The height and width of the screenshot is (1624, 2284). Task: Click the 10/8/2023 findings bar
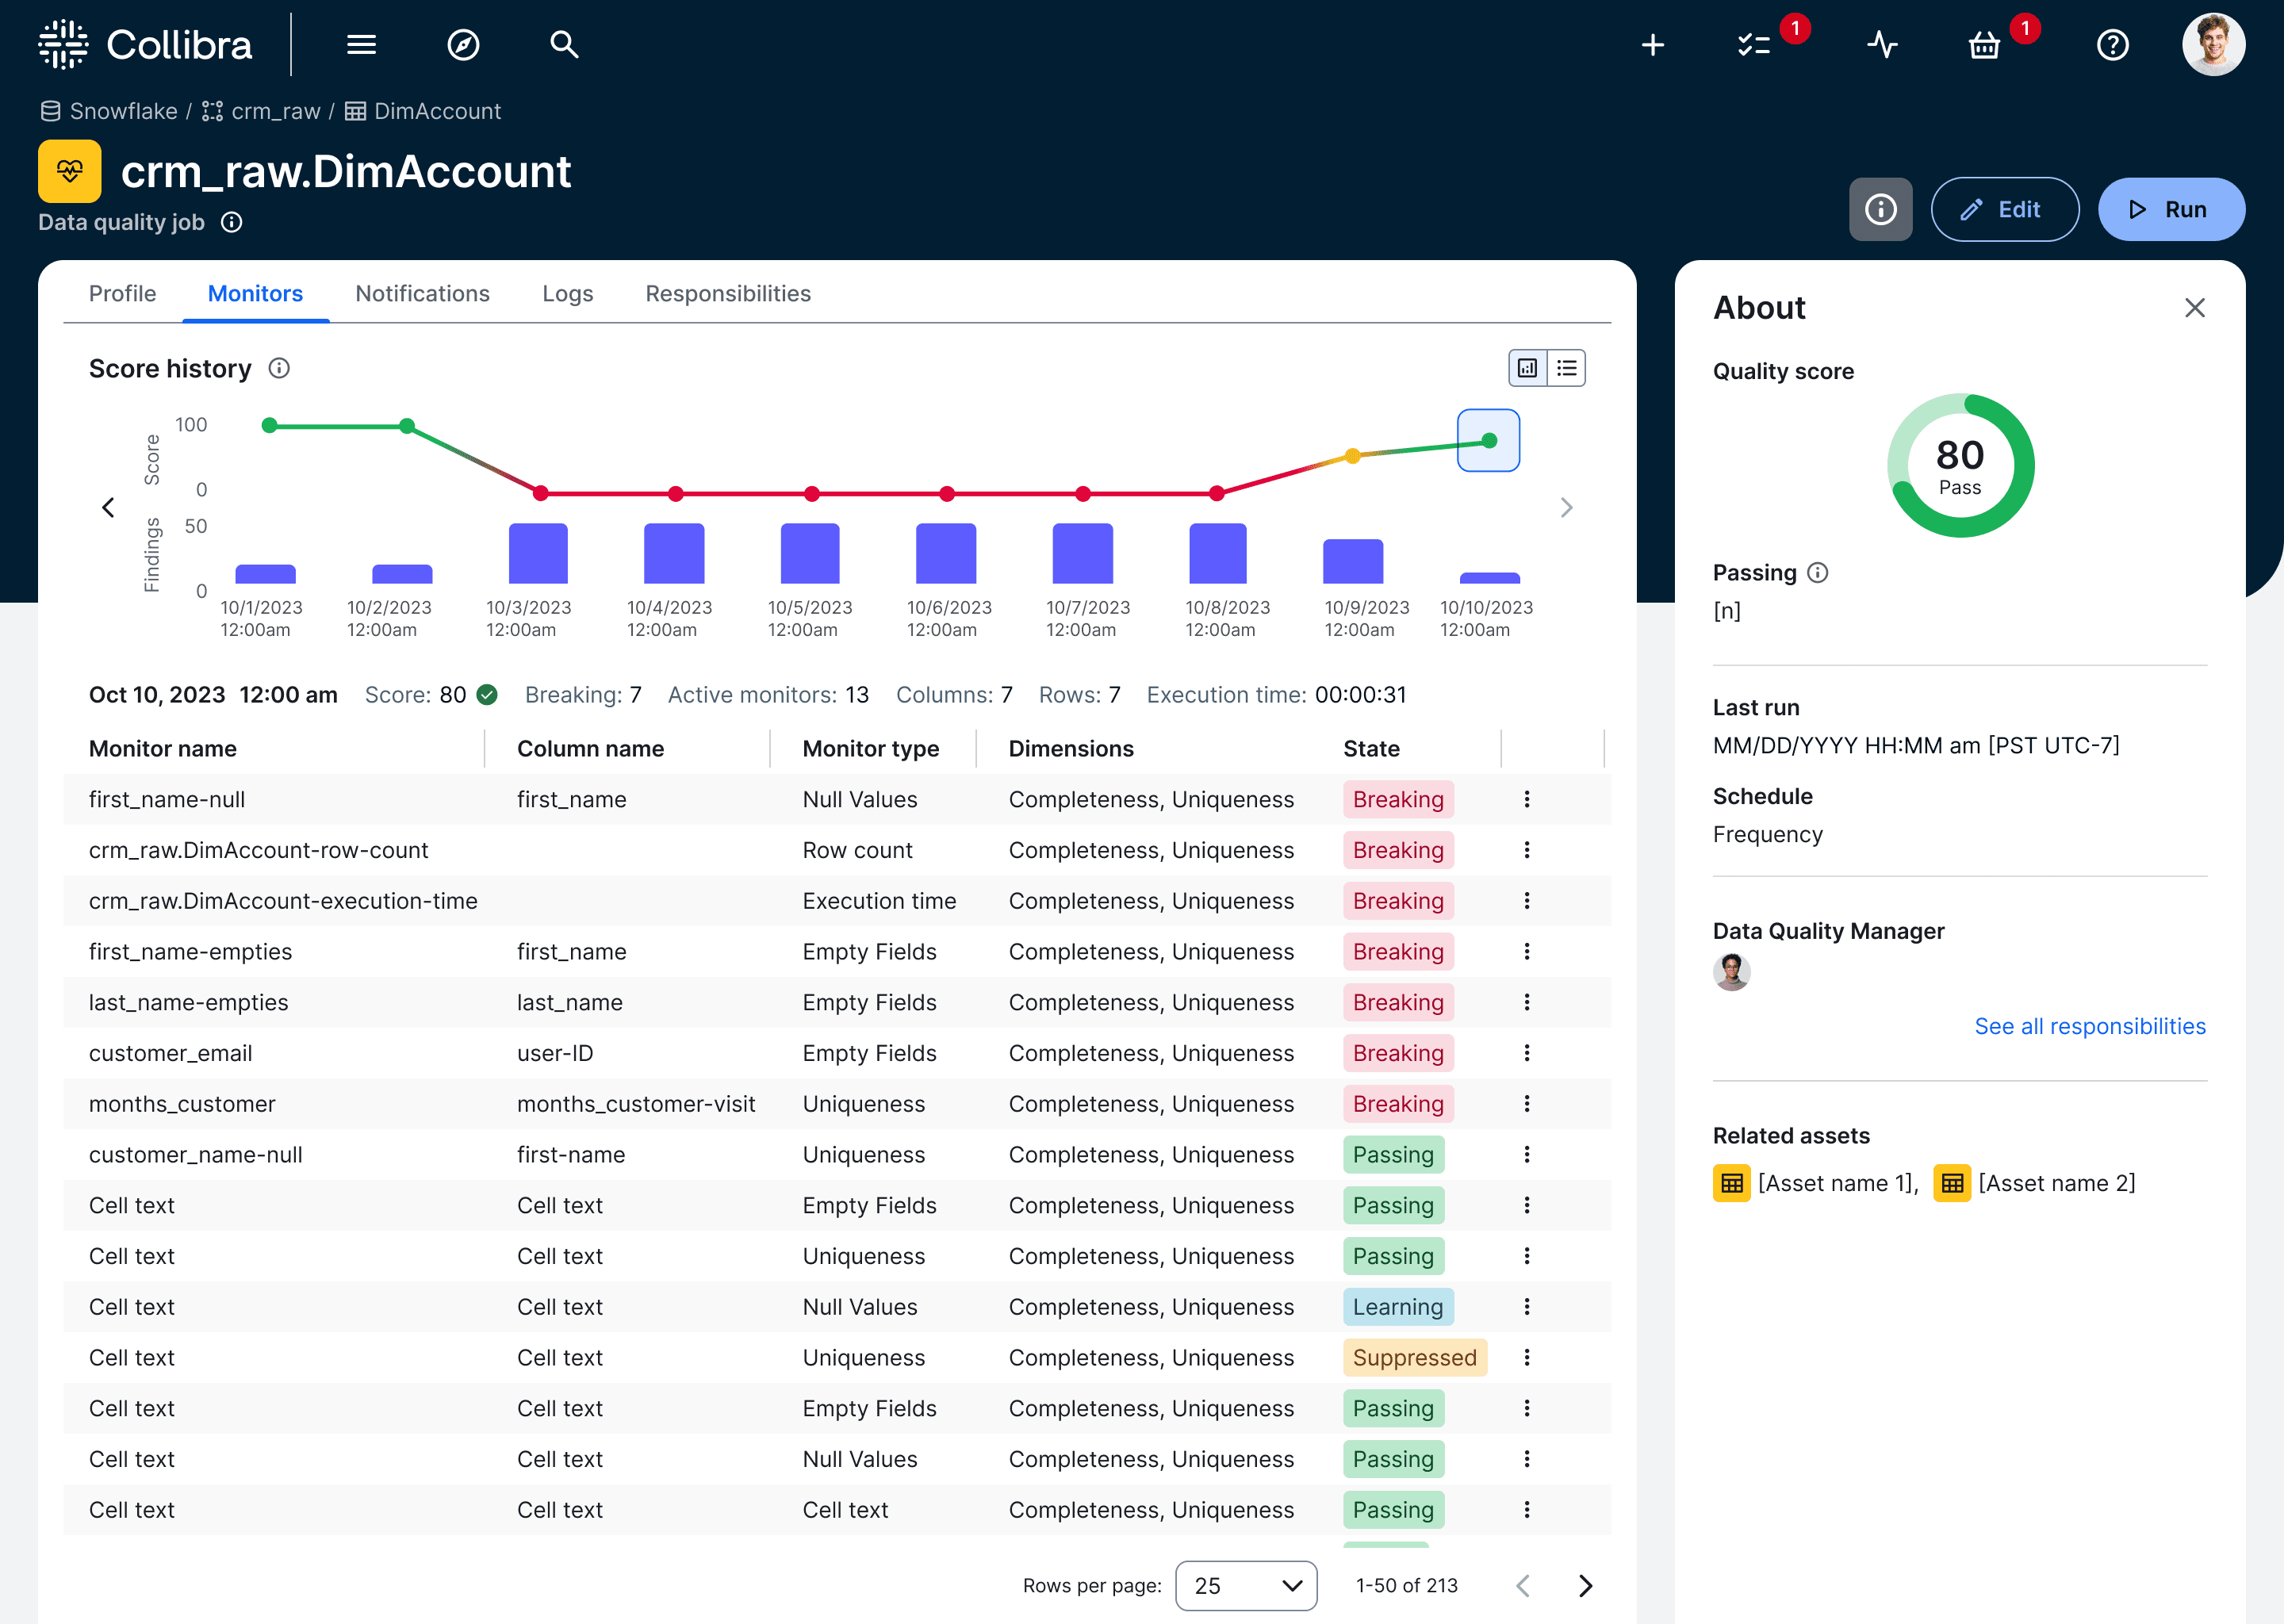[1217, 553]
